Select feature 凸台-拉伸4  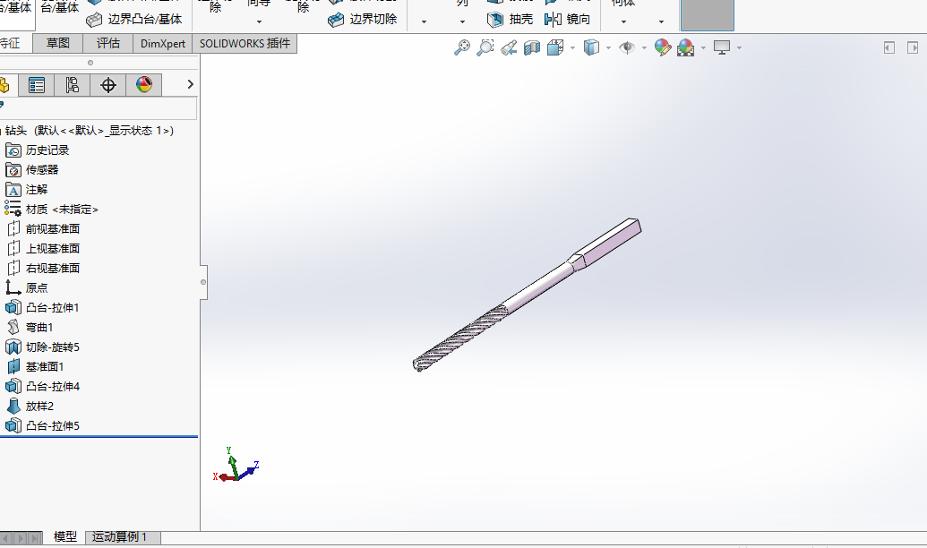coord(42,387)
